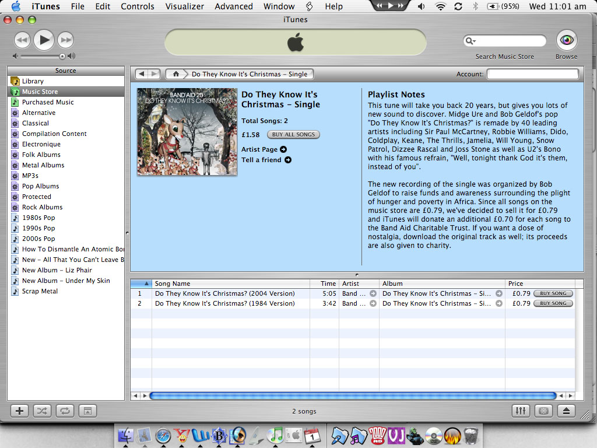This screenshot has width=597, height=448.
Task: Buy the 2004 Version song
Action: point(553,293)
